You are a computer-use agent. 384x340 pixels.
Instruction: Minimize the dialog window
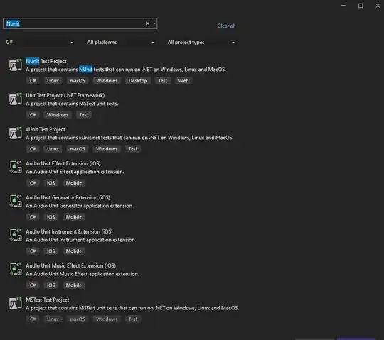point(343,6)
